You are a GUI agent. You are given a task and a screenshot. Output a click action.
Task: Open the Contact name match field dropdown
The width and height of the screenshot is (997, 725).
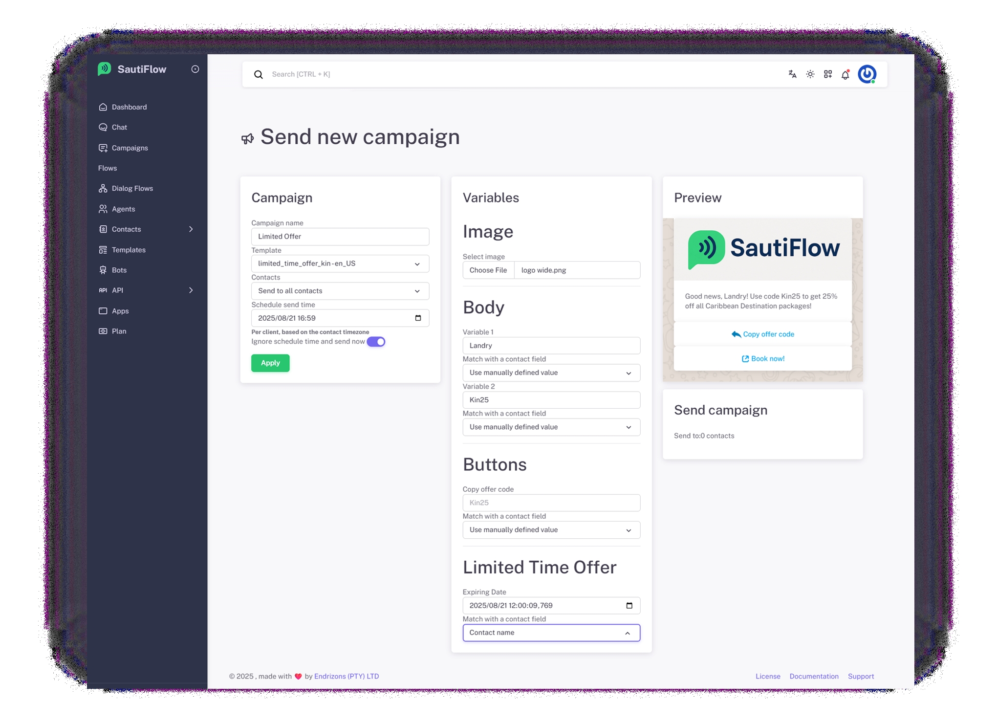[551, 633]
